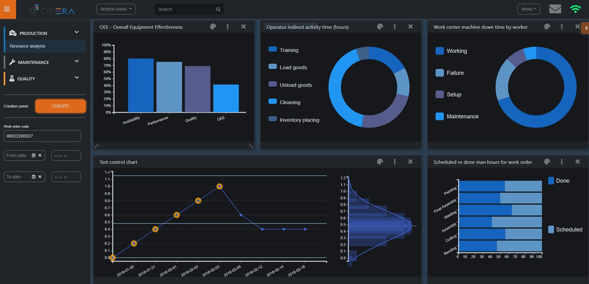The height and width of the screenshot is (284, 589).
Task: Open color palette for Test control chart
Action: [x=380, y=162]
